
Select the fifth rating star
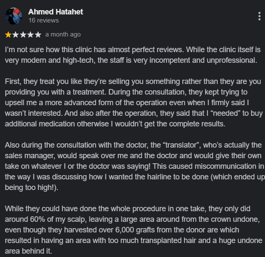point(38,35)
